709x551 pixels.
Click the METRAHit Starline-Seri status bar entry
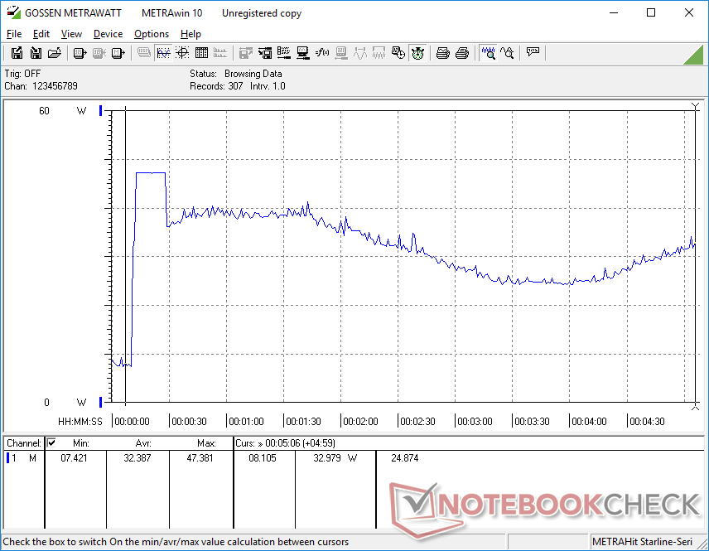tap(642, 542)
